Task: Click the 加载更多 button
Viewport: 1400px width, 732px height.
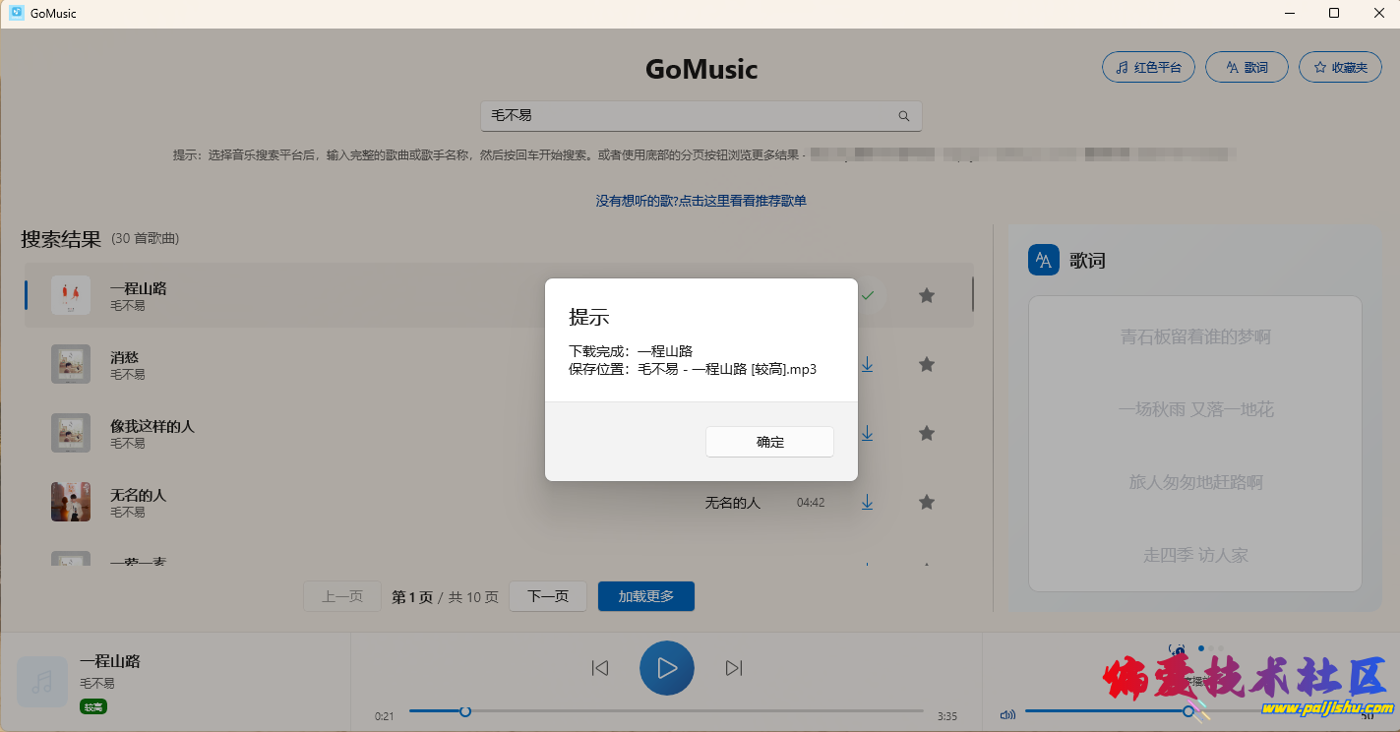Action: (645, 596)
